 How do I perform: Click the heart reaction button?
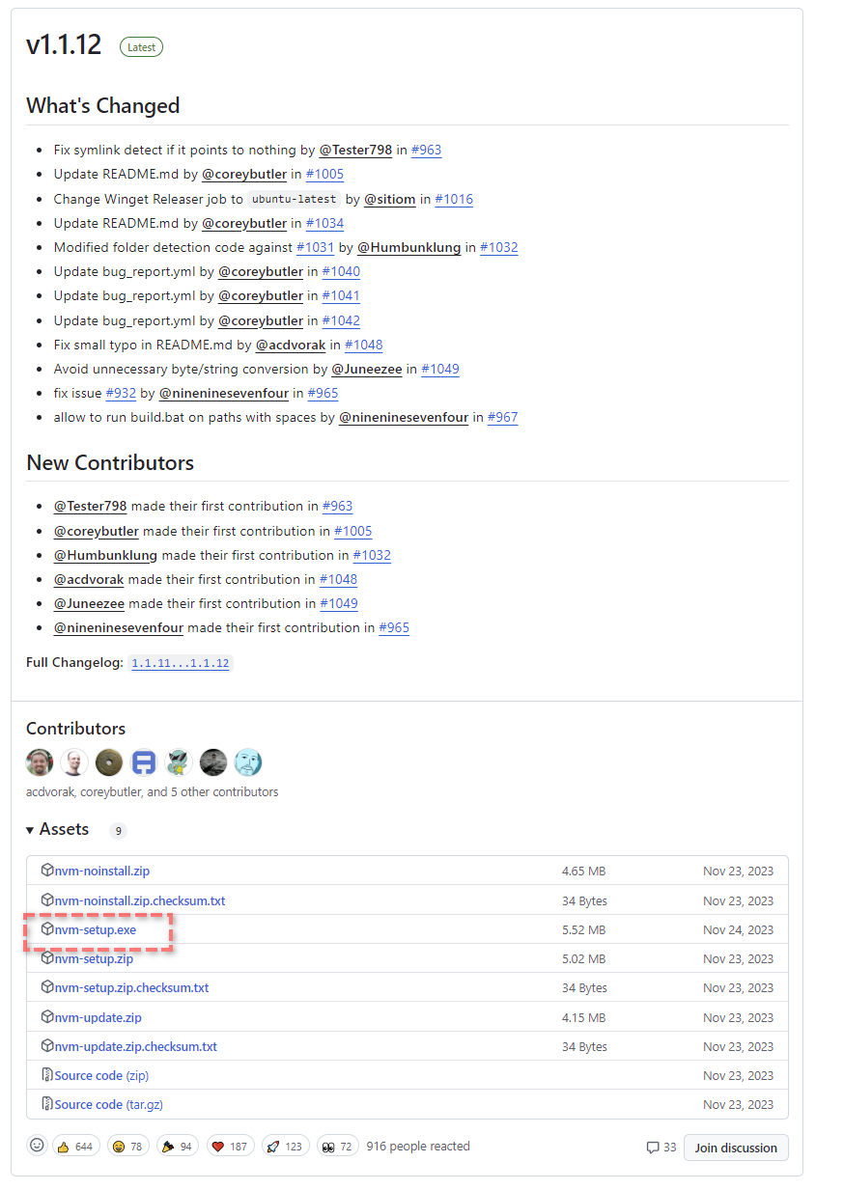tap(230, 1147)
